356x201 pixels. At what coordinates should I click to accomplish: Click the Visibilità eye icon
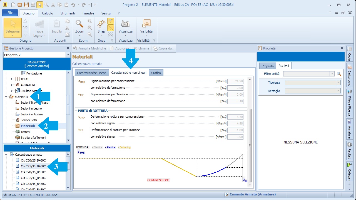tap(146, 24)
